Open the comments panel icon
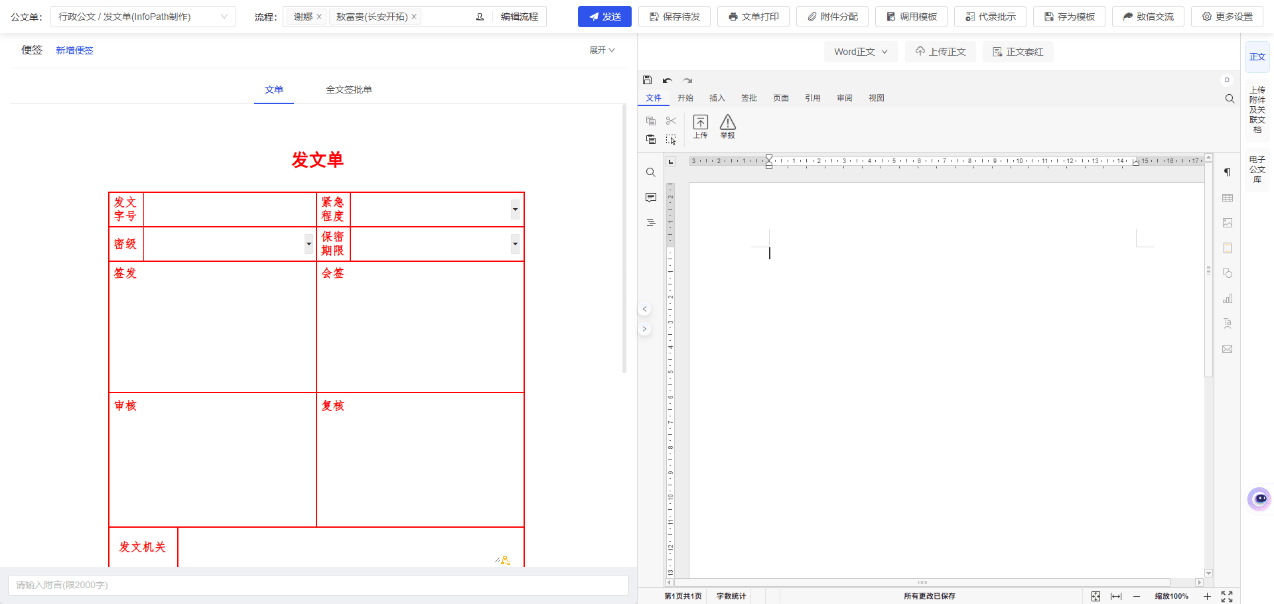The width and height of the screenshot is (1274, 604). [x=651, y=198]
